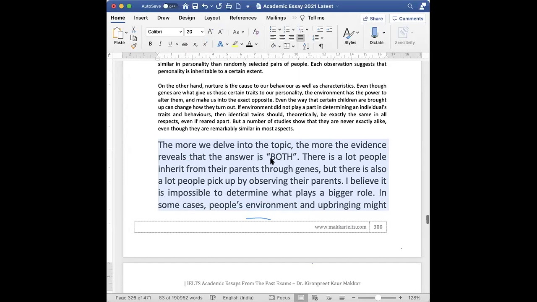Open underline style dropdown arrow
537x302 pixels.
pyautogui.click(x=177, y=44)
